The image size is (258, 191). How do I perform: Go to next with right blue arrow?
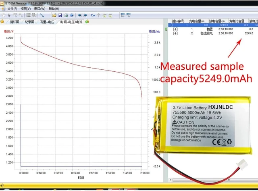pyautogui.click(x=85, y=15)
